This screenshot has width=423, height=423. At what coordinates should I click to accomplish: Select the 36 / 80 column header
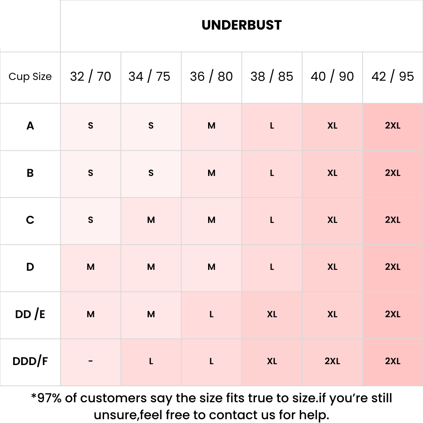click(x=211, y=77)
